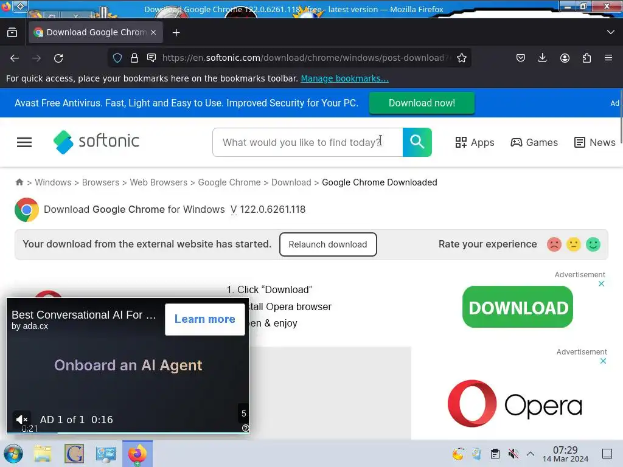Open the Google Chrome breadcrumb link
This screenshot has height=467, width=623.
(x=229, y=182)
